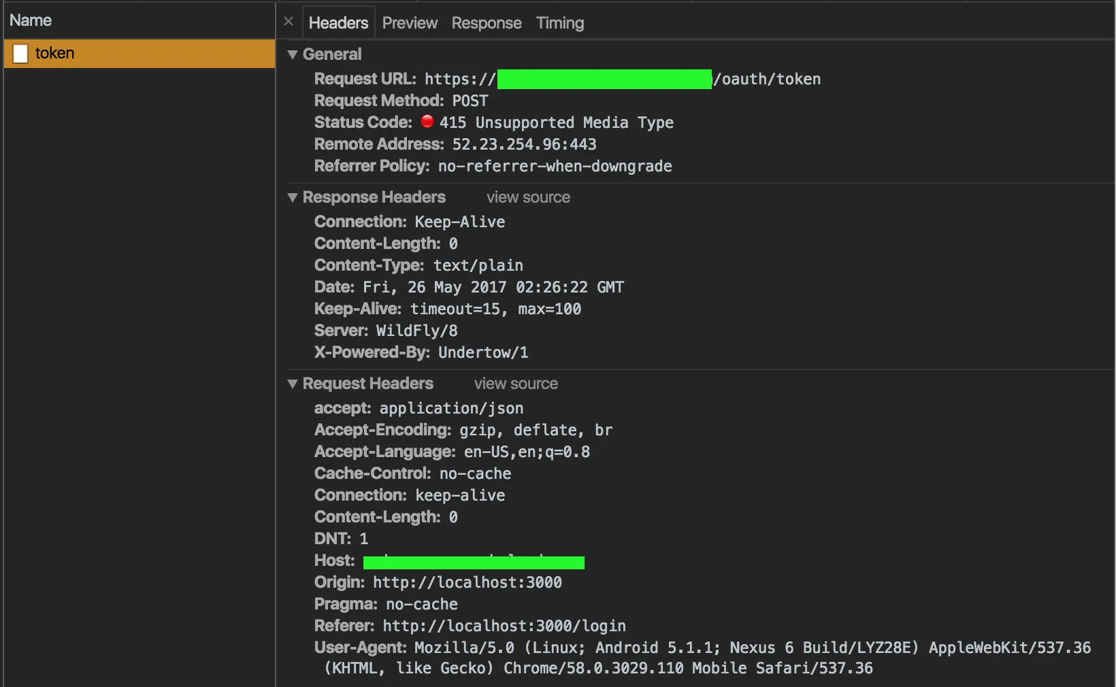
Task: Click the Remote Address value
Action: [524, 144]
